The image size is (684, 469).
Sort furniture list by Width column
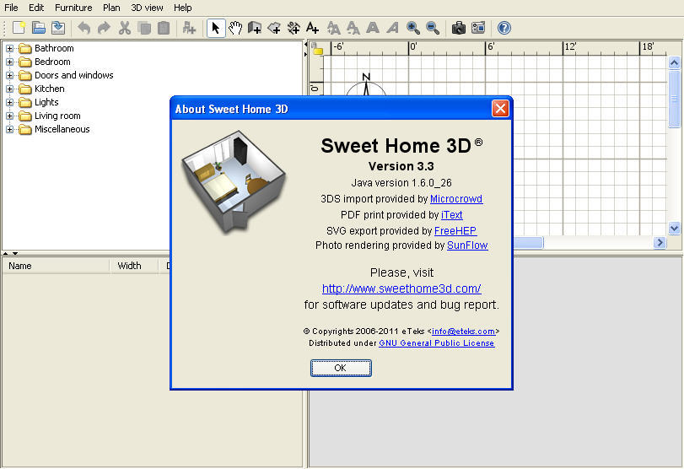coord(134,266)
